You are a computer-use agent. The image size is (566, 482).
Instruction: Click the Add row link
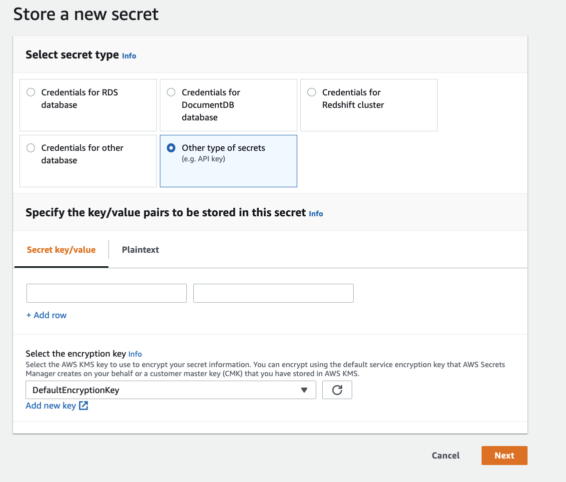pos(46,315)
